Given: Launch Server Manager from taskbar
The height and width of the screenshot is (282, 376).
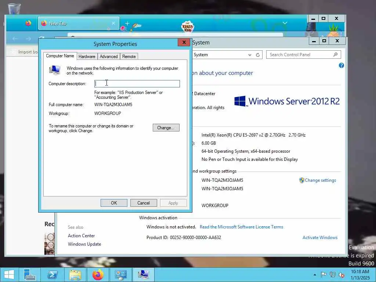Looking at the screenshot, I should point(29,275).
